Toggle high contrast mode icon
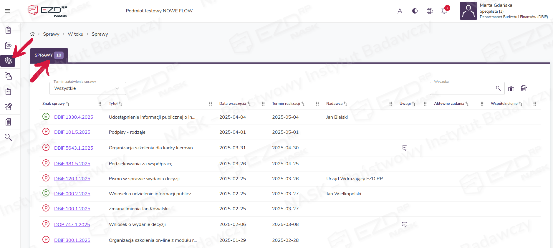 click(415, 11)
